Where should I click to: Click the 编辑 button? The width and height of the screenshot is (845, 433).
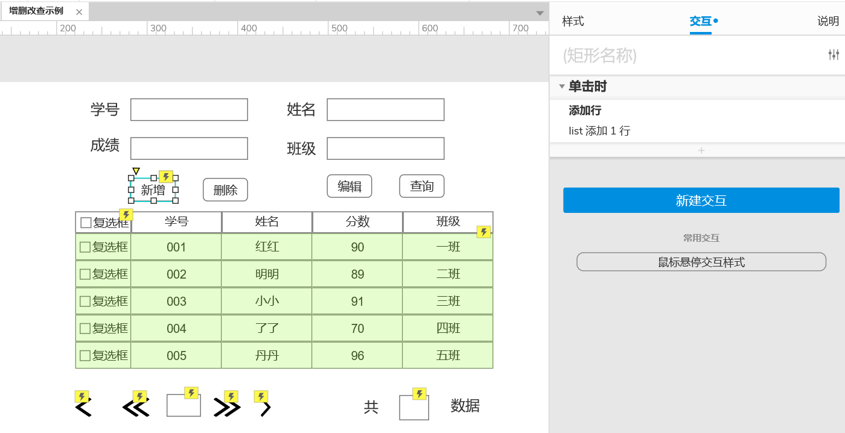349,186
